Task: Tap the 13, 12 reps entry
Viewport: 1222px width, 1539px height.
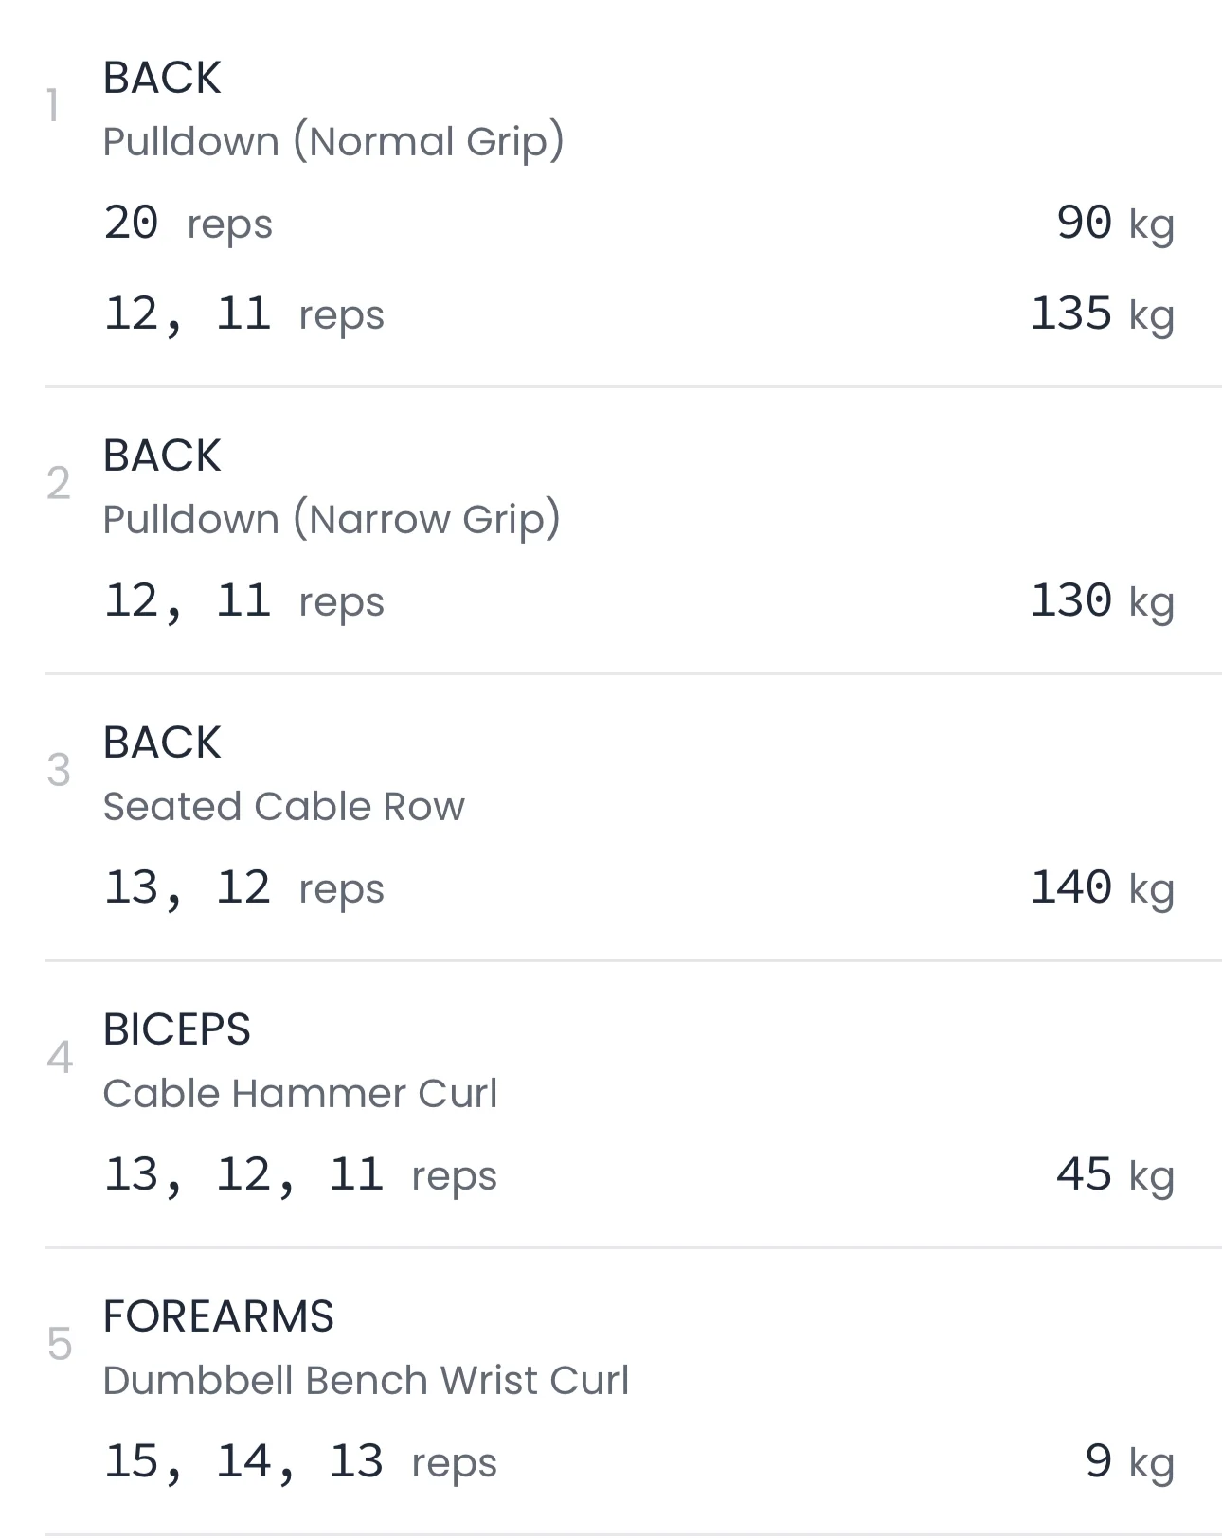Action: click(x=243, y=888)
